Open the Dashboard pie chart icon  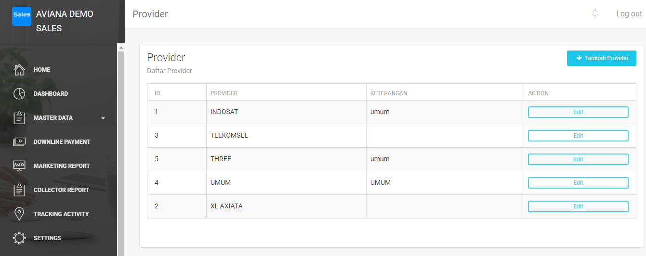(x=19, y=94)
